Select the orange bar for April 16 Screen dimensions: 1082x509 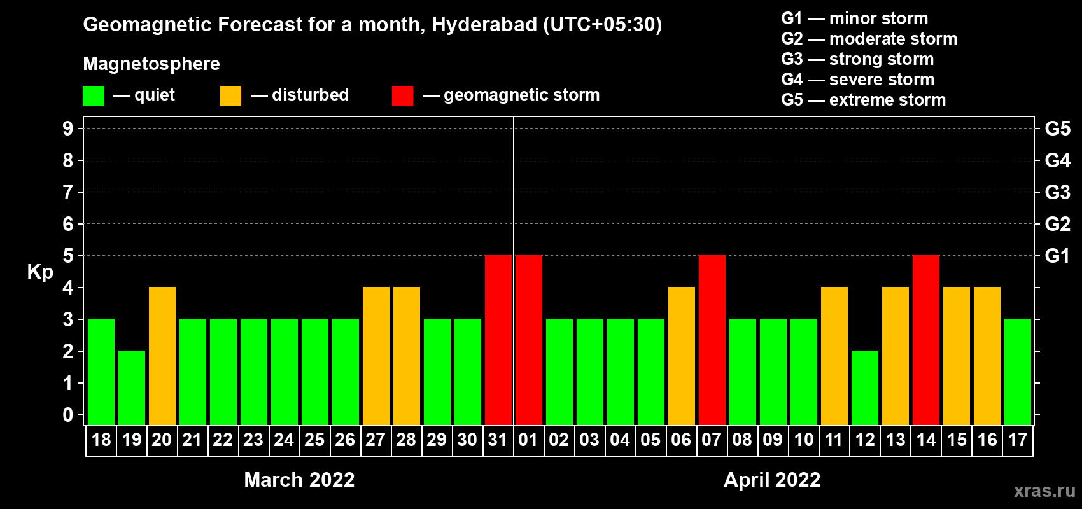[987, 356]
